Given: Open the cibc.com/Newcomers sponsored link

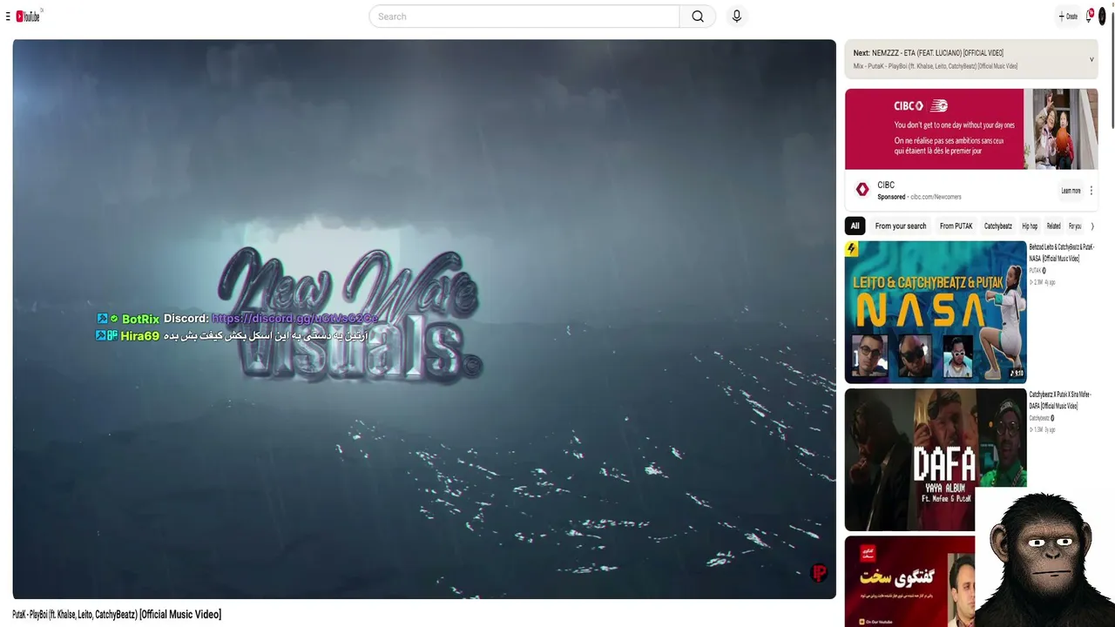Looking at the screenshot, I should click(x=936, y=197).
